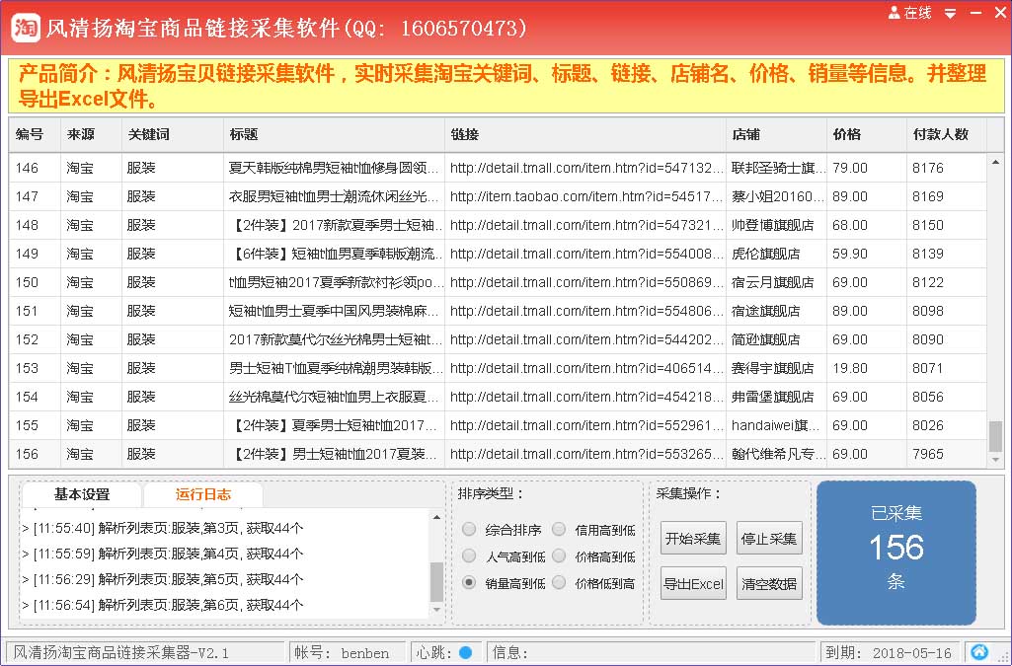Select 信用高到低 sort option
The width and height of the screenshot is (1012, 666).
point(559,529)
